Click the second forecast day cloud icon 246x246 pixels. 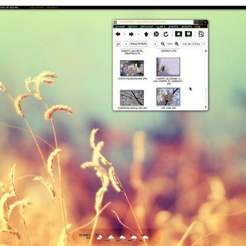[x=111, y=237]
